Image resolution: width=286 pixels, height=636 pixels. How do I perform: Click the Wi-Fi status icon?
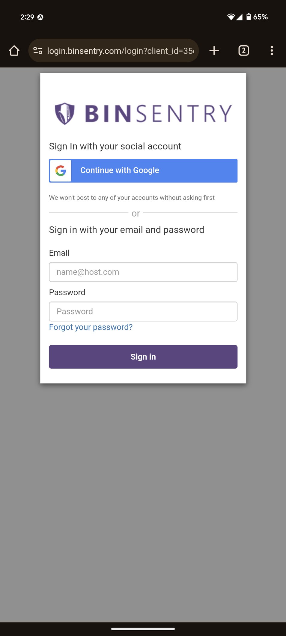point(231,17)
